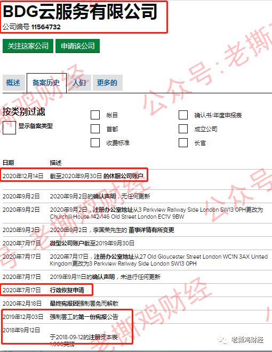
Task: Select the 2019年12月03日 date cell
Action: (23, 317)
